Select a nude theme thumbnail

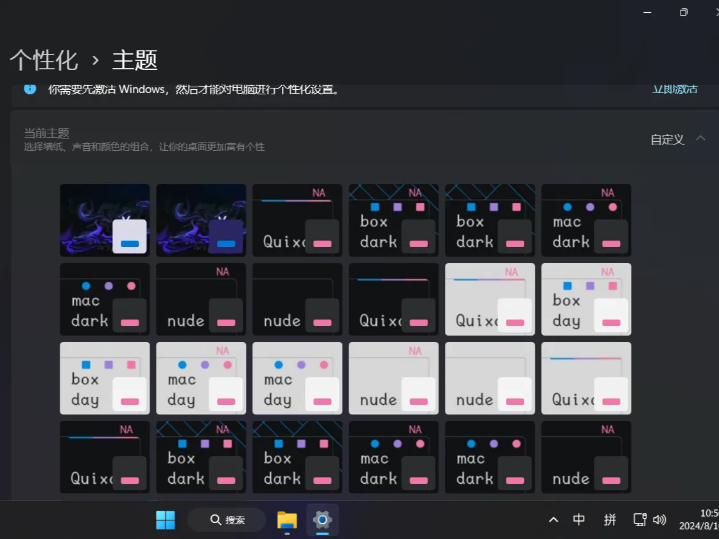tap(201, 299)
